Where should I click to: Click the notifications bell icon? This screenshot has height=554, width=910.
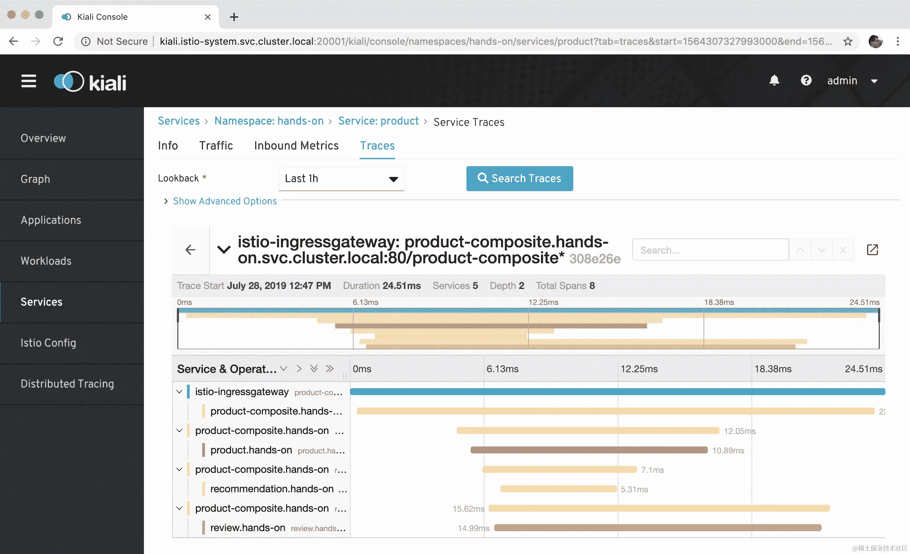[x=774, y=80]
